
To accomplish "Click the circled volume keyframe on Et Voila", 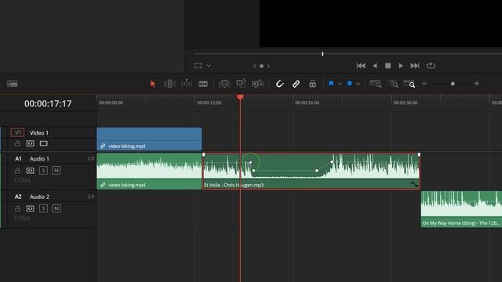I will [x=251, y=162].
